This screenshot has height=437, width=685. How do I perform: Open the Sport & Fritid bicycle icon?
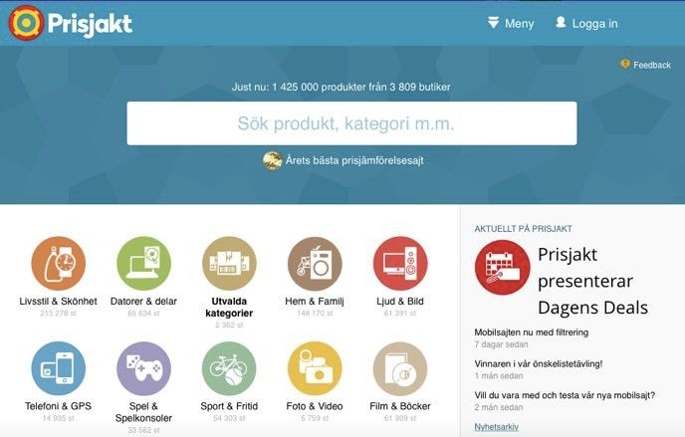229,369
